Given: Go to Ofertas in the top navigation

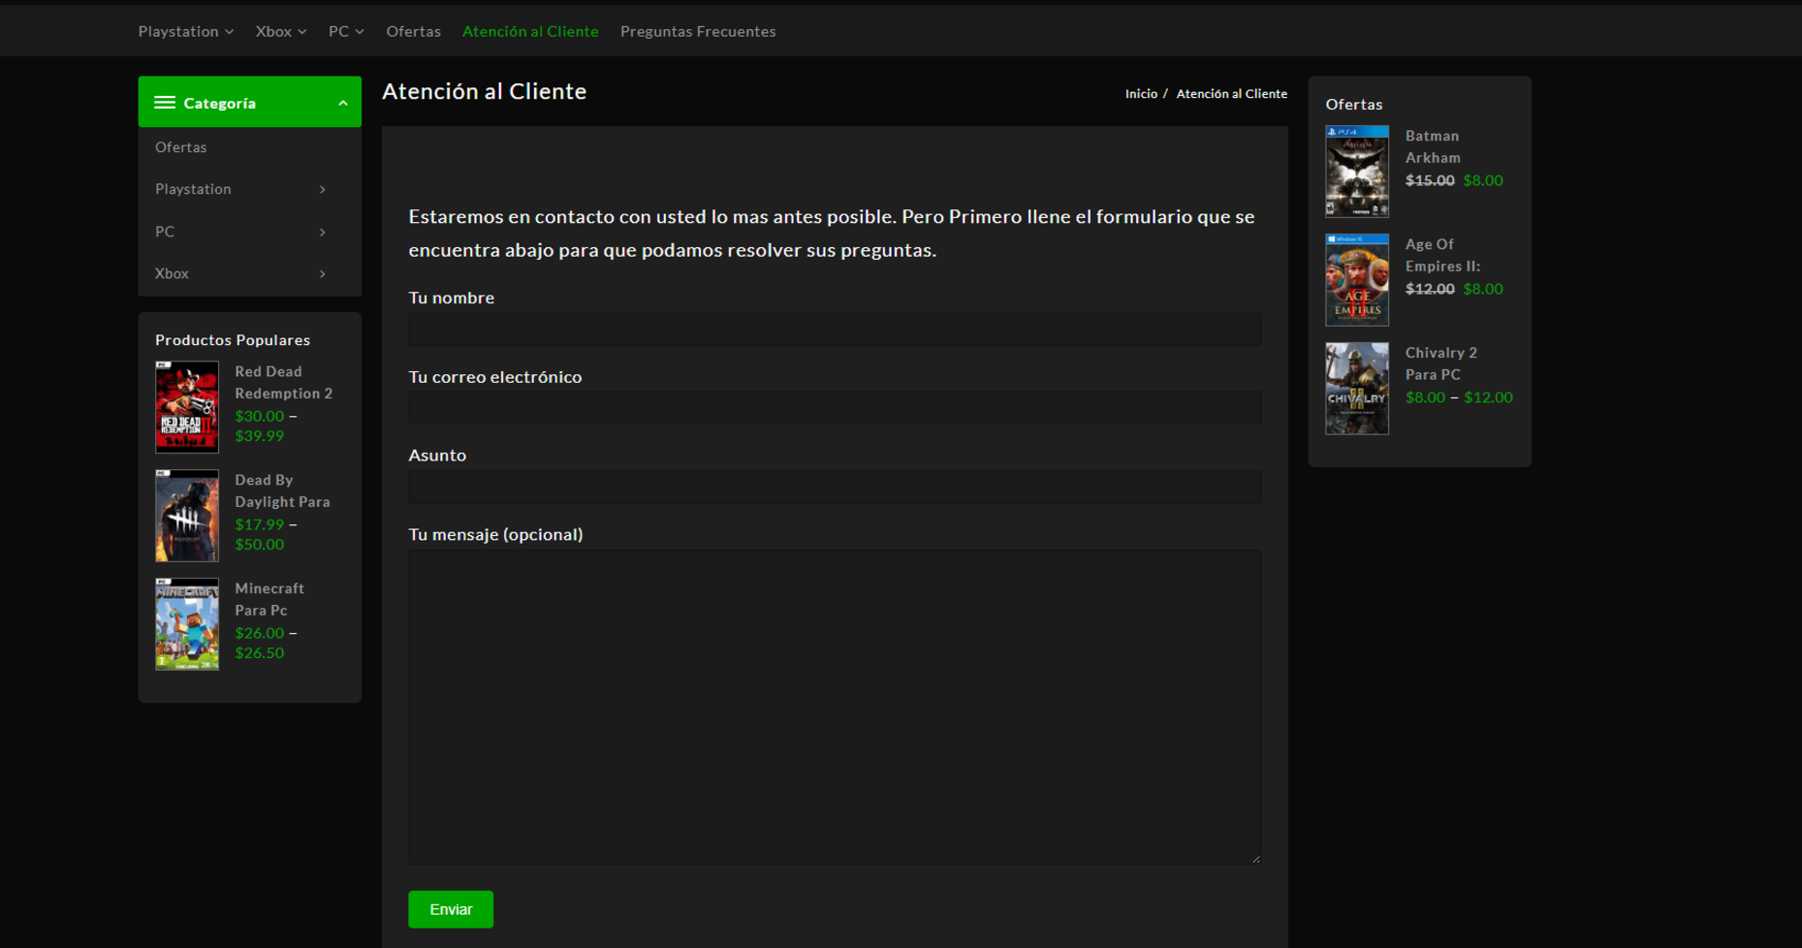Looking at the screenshot, I should (413, 31).
